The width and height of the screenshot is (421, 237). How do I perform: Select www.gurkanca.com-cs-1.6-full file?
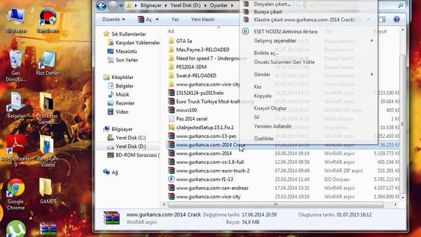tap(210, 162)
